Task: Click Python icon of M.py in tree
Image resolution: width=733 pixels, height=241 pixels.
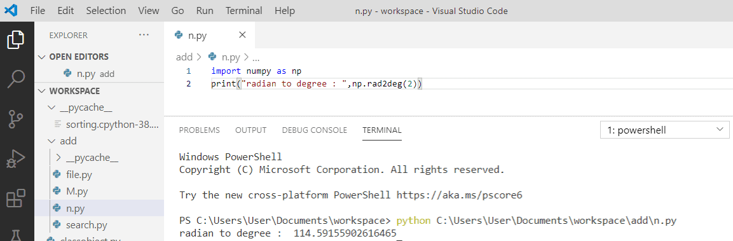Action: pyautogui.click(x=57, y=191)
